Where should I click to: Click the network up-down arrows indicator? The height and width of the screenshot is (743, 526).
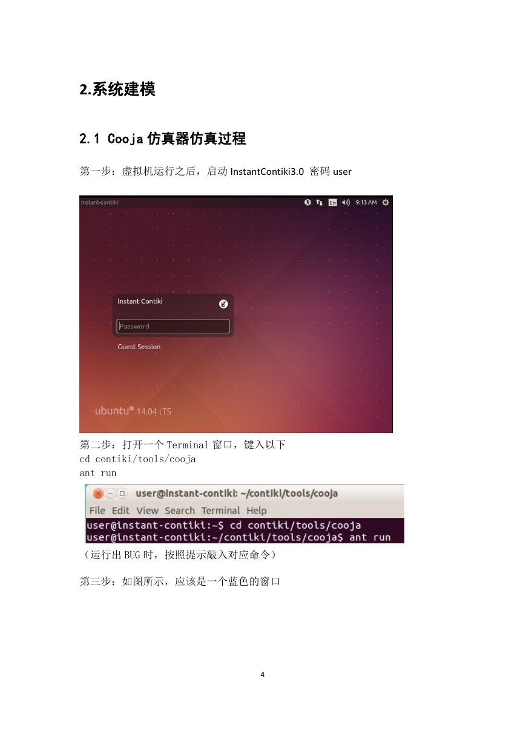320,202
